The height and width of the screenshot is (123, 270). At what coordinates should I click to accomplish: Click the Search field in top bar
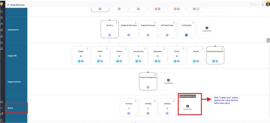pos(255,4)
